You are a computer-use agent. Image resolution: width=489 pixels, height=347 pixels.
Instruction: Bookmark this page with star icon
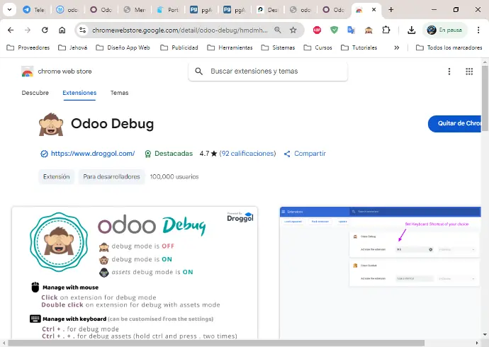[x=293, y=30]
